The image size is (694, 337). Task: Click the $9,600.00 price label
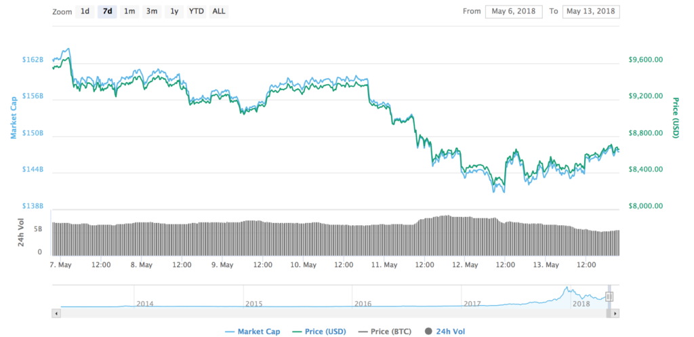click(645, 60)
